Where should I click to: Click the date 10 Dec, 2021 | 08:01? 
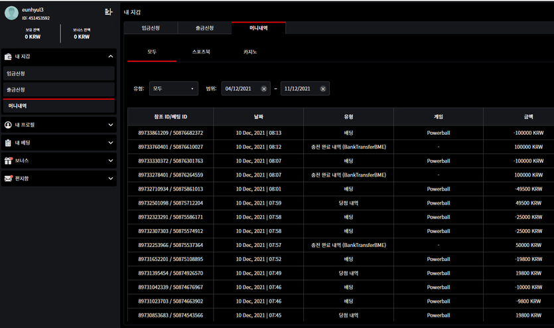[259, 189]
